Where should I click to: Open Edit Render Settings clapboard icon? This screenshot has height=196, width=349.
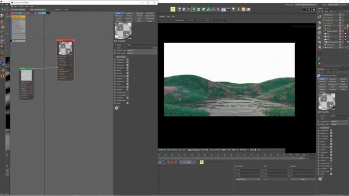click(x=314, y=9)
